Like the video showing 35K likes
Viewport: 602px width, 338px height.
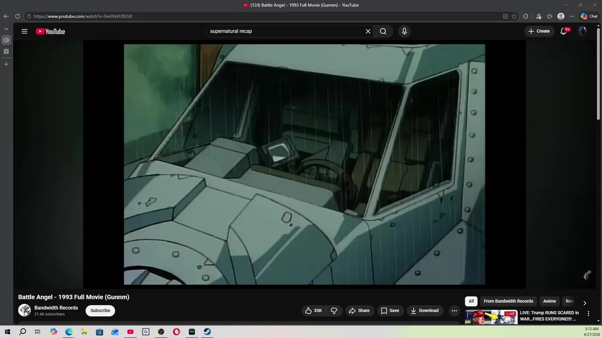click(313, 310)
